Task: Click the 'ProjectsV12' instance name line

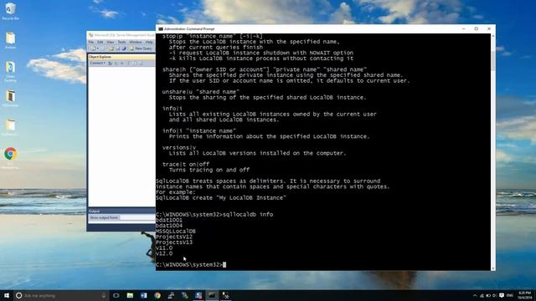Action: click(x=174, y=237)
